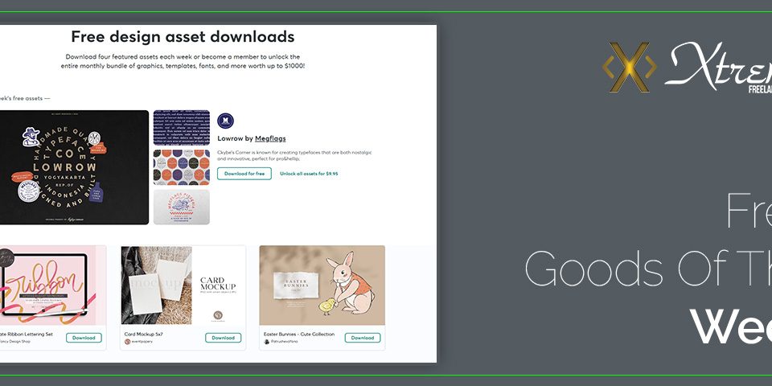This screenshot has width=772, height=386.
Task: Click the Lowrow by Megflags title
Action: pyautogui.click(x=252, y=139)
